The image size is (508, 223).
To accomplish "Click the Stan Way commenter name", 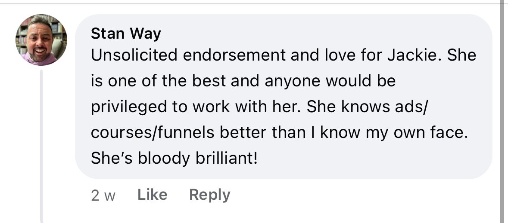I will [x=126, y=34].
